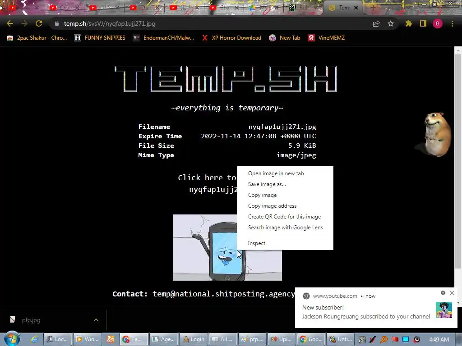Open the pfp... taskbar window
The width and height of the screenshot is (462, 346).
coord(252,339)
